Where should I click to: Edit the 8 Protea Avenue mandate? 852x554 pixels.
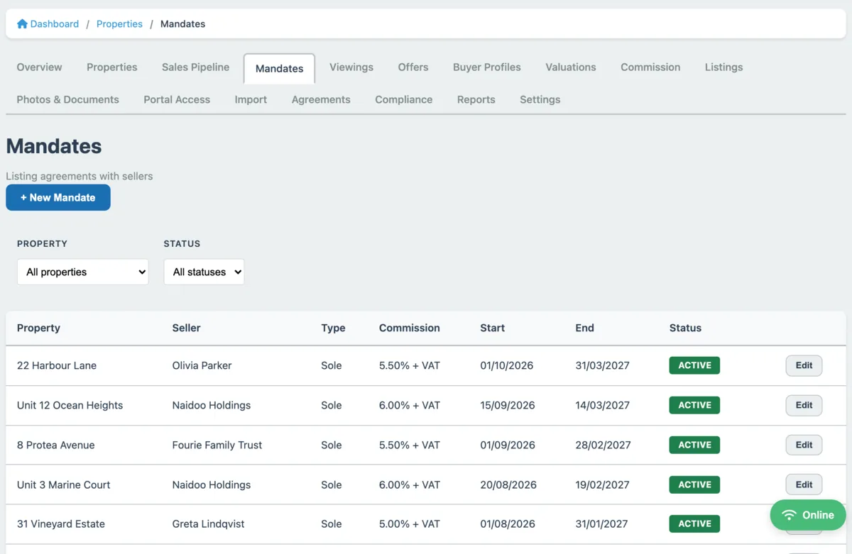tap(804, 445)
